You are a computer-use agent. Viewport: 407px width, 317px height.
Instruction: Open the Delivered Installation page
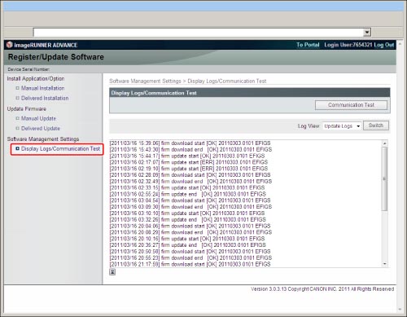click(x=45, y=98)
